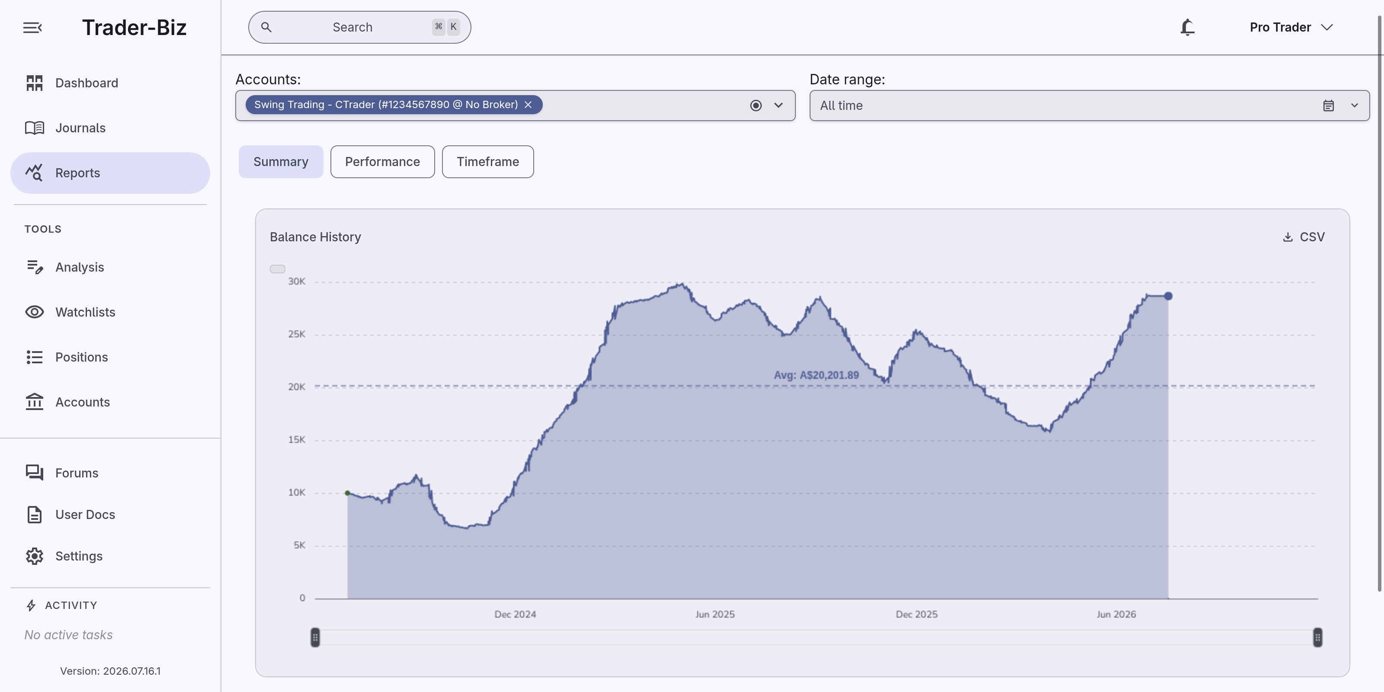Open Analysis tool

pos(109,267)
